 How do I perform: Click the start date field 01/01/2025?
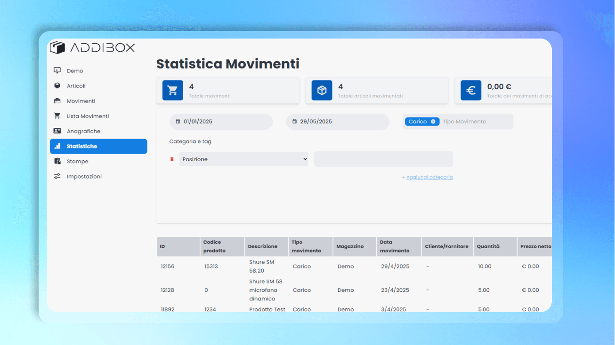tap(221, 121)
